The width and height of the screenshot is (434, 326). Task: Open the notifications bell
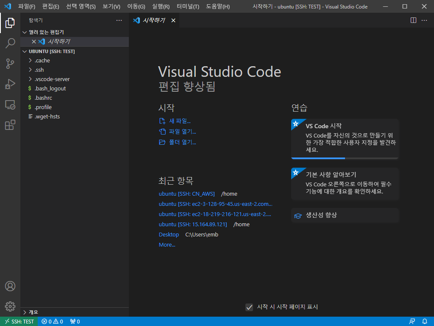[x=425, y=321]
